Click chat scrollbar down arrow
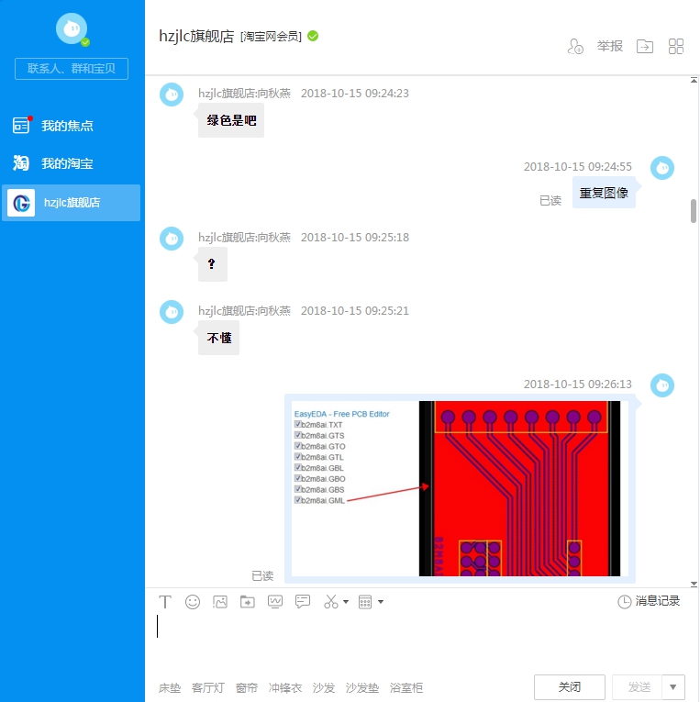 pos(694,584)
